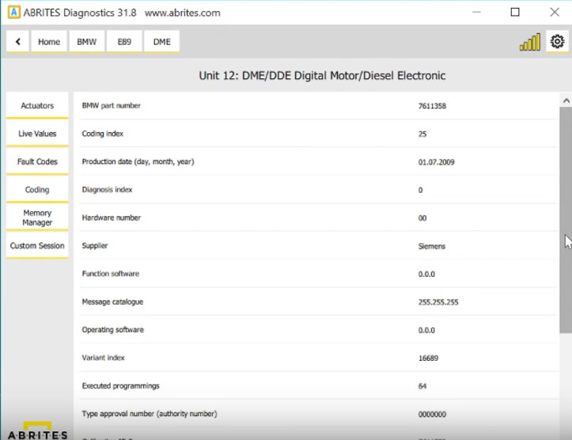Open the Coding section
This screenshot has width=572, height=440.
click(37, 189)
